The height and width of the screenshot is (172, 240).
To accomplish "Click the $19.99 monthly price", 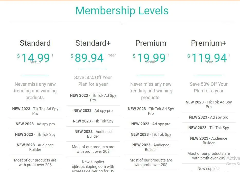I will tap(151, 58).
